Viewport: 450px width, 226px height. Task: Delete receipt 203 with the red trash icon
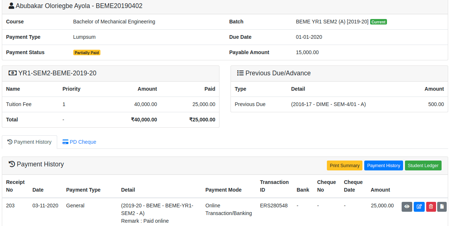[431, 207]
